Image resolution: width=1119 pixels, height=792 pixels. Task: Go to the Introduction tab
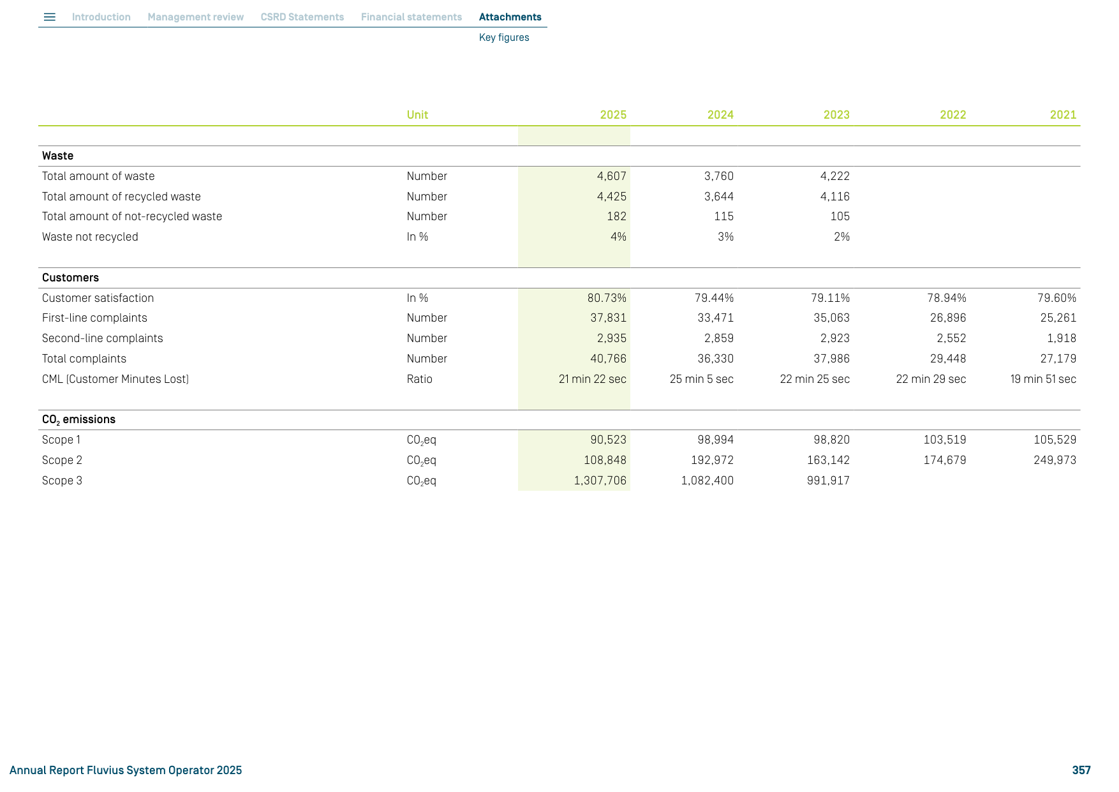(x=101, y=17)
